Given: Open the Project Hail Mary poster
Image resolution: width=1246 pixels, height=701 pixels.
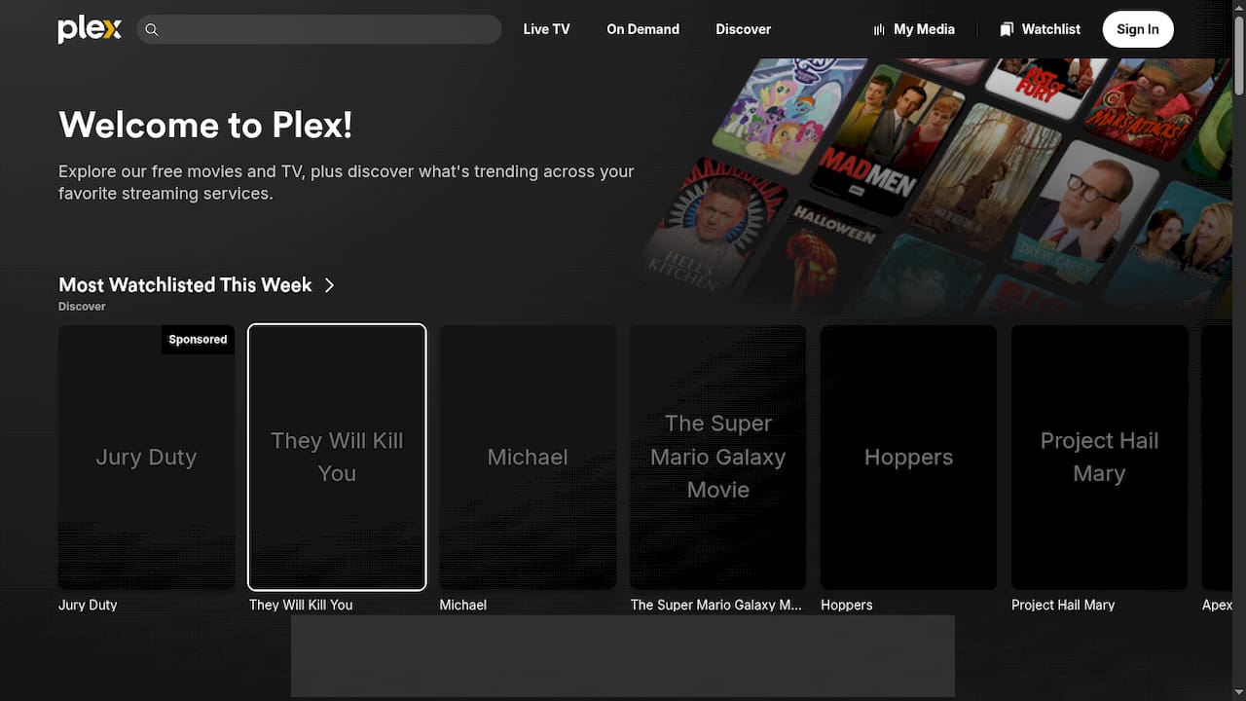Looking at the screenshot, I should [1099, 458].
